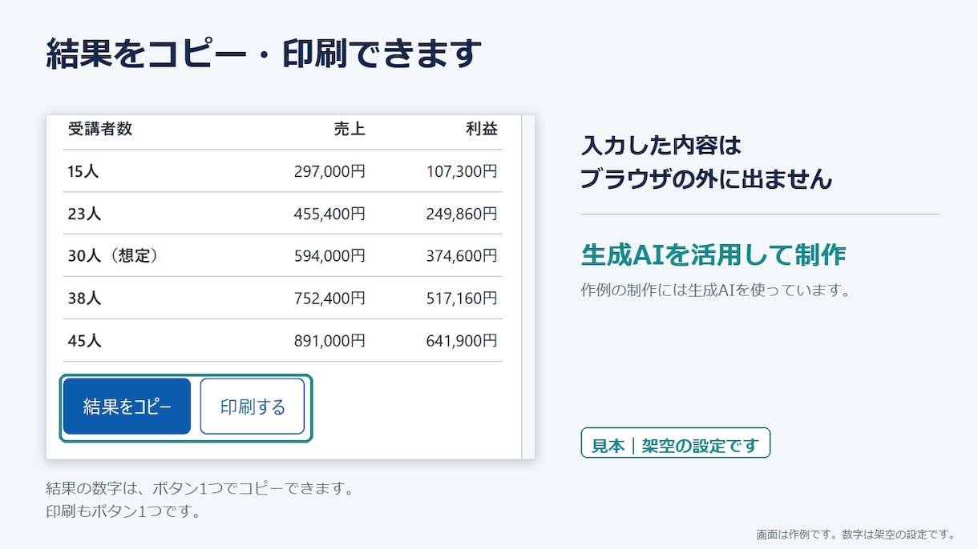Screen dimensions: 978x549
Task: Click the 結果をコピー・印刷できます title
Action: coord(265,55)
